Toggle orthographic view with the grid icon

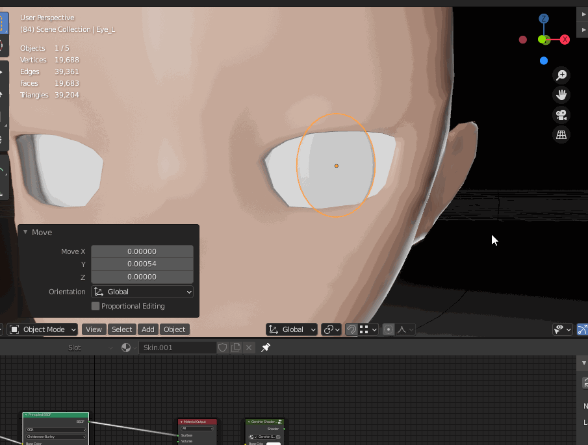point(561,135)
